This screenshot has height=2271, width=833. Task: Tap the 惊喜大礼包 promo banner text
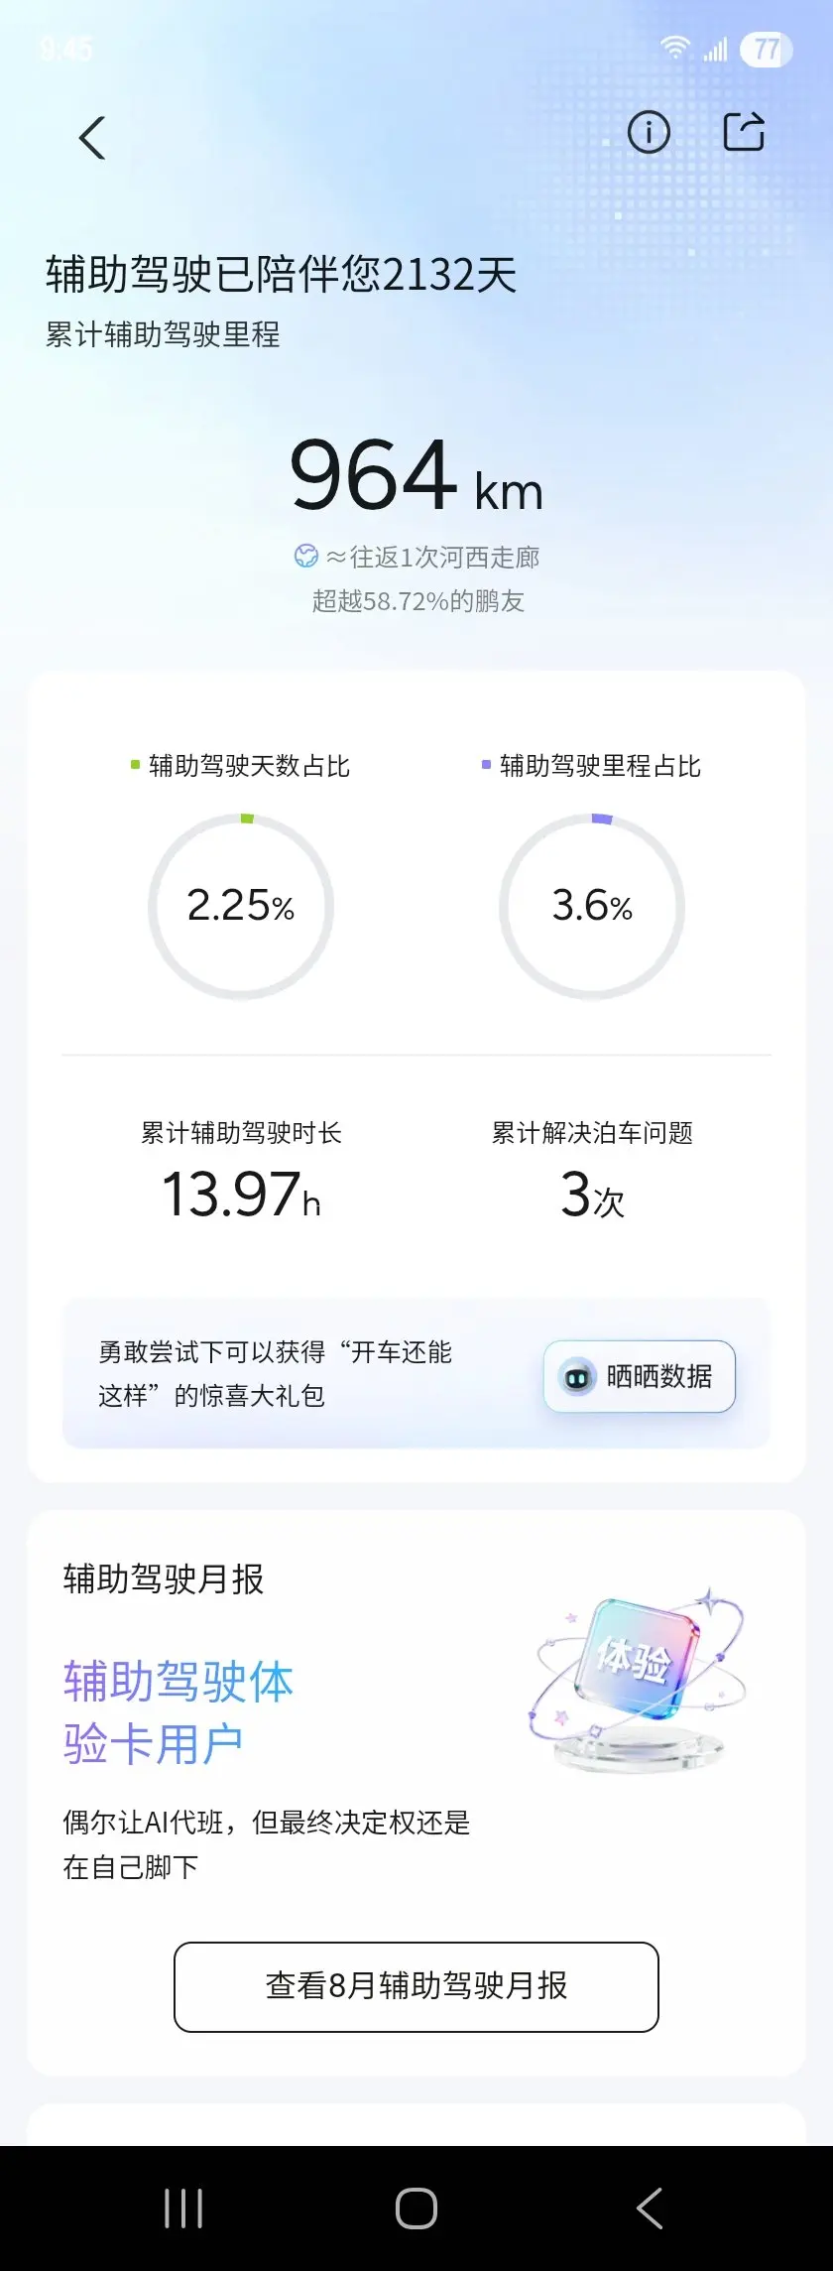[x=275, y=1374]
